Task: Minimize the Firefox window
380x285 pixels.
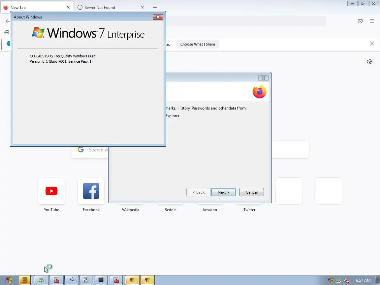Action: (352, 3)
